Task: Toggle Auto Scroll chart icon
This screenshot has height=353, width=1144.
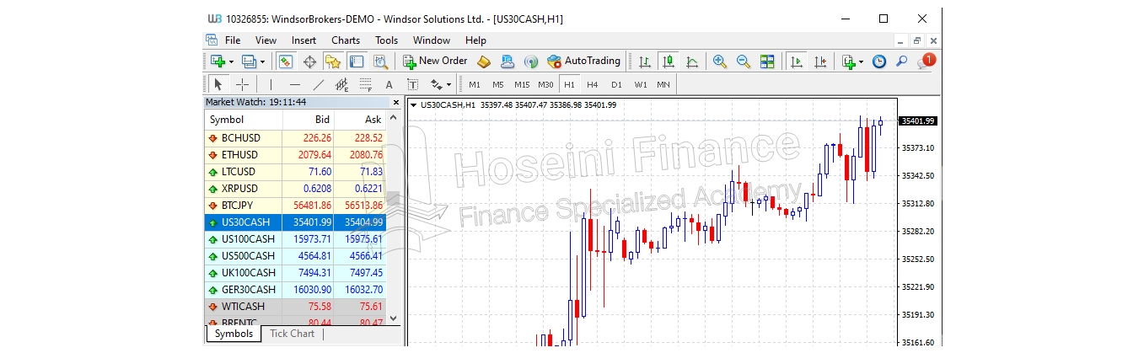Action: (796, 62)
